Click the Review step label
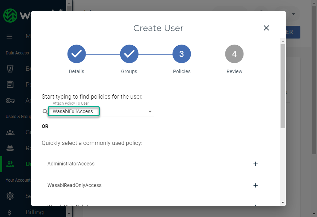 point(234,71)
